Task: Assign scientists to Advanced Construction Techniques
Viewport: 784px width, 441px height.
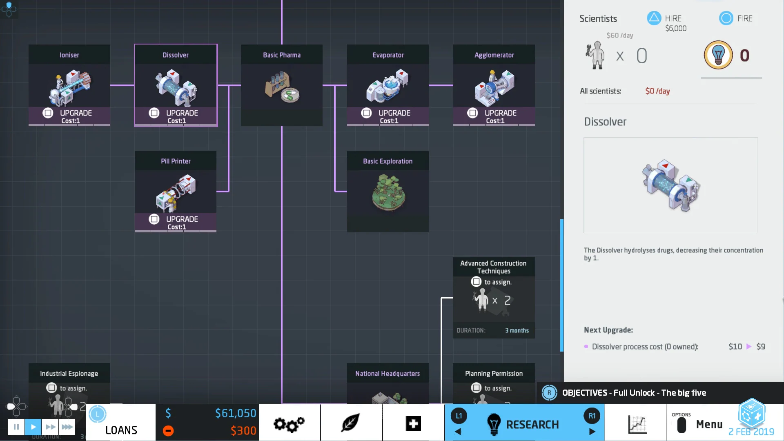Action: point(476,282)
